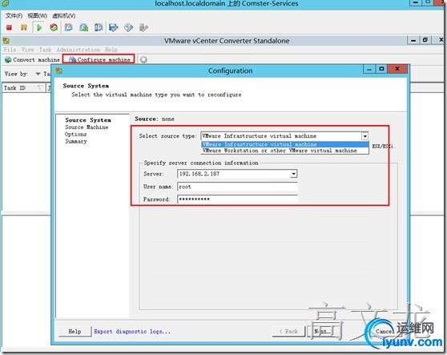Click the reset VM icon
The width and height of the screenshot is (447, 355).
54,28
